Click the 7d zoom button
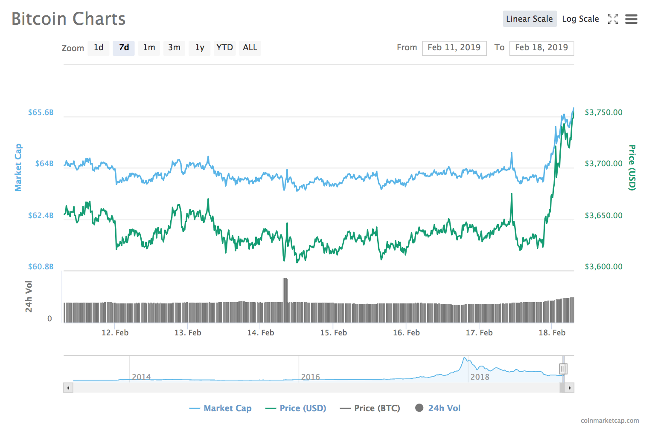This screenshot has width=646, height=427. coord(123,48)
